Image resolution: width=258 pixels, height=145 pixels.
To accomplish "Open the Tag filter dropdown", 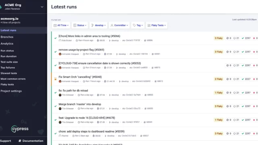I will coord(138,25).
